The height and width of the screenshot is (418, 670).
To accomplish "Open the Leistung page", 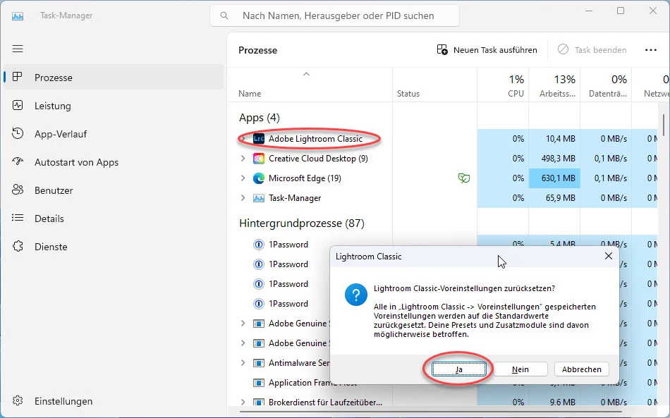I will pos(114,106).
